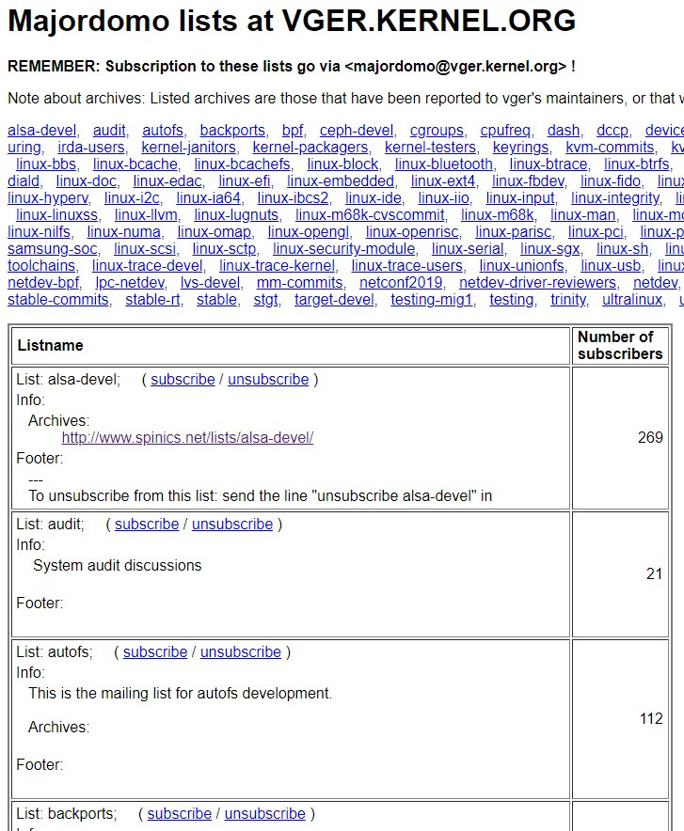Image resolution: width=684 pixels, height=831 pixels.
Task: Open the linux-hyperv link
Action: click(x=48, y=198)
